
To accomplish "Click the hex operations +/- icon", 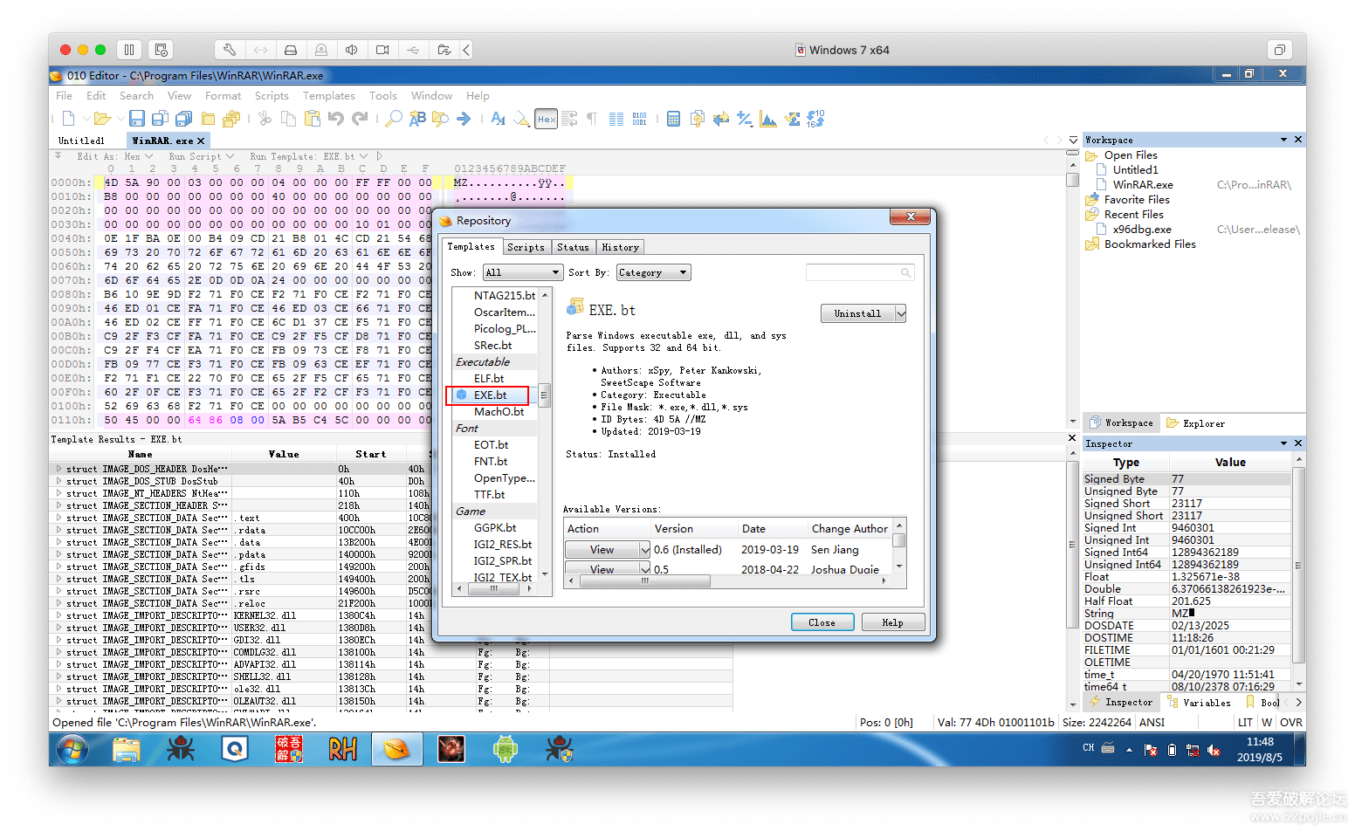I will coord(744,119).
